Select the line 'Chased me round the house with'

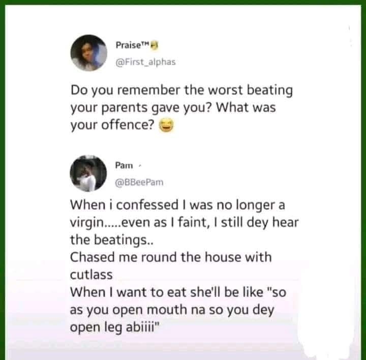pyautogui.click(x=171, y=257)
